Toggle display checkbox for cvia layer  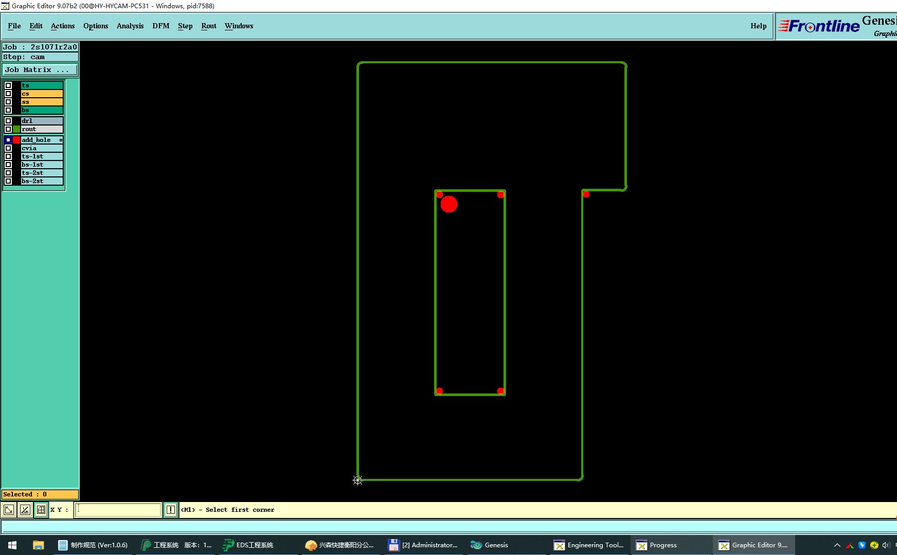pyautogui.click(x=8, y=148)
